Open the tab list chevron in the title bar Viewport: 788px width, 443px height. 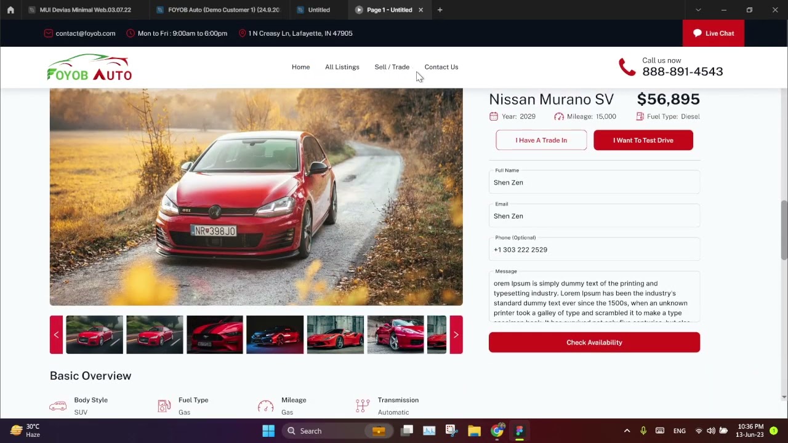click(x=698, y=10)
